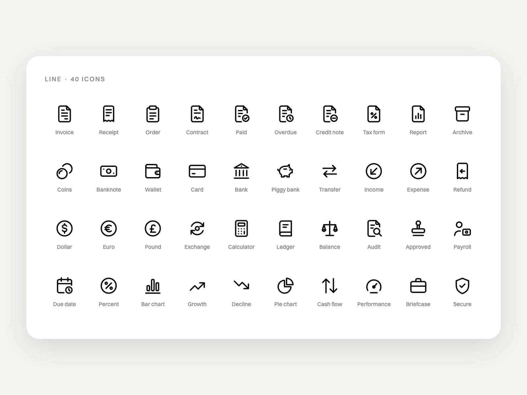
Task: Pick the Banknote icon
Action: [109, 171]
